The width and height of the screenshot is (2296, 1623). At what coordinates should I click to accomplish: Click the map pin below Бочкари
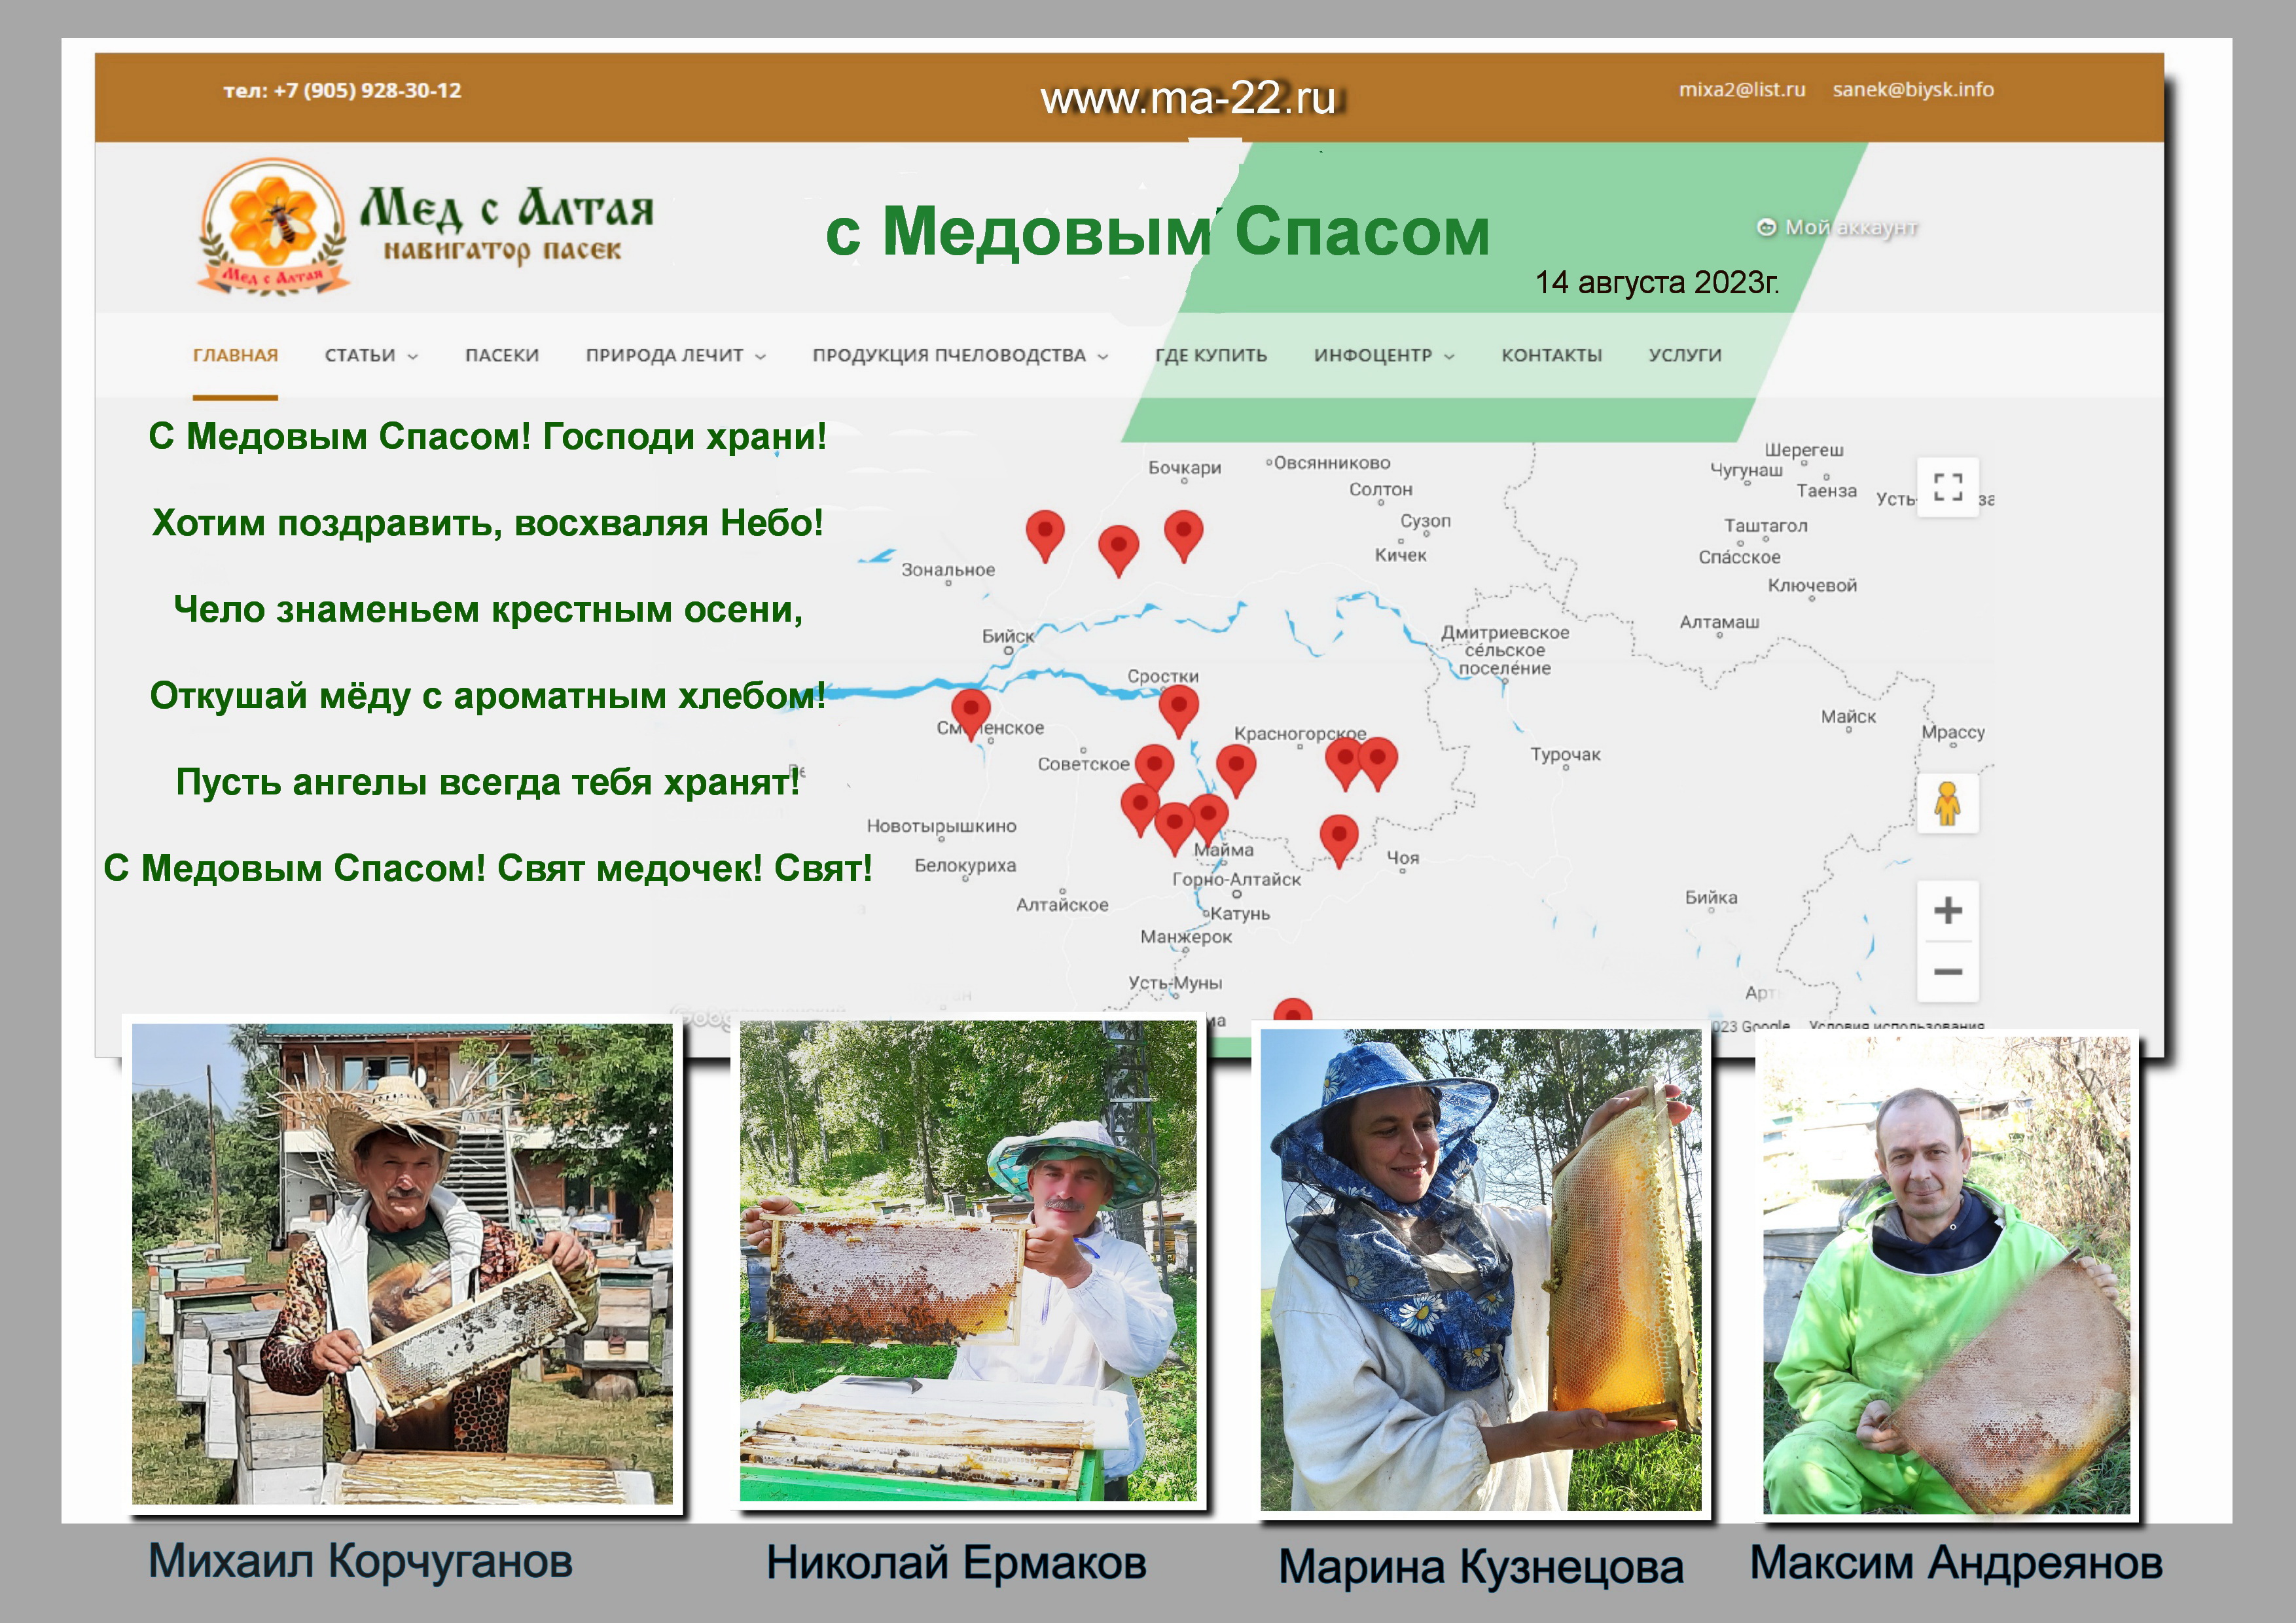click(1184, 536)
